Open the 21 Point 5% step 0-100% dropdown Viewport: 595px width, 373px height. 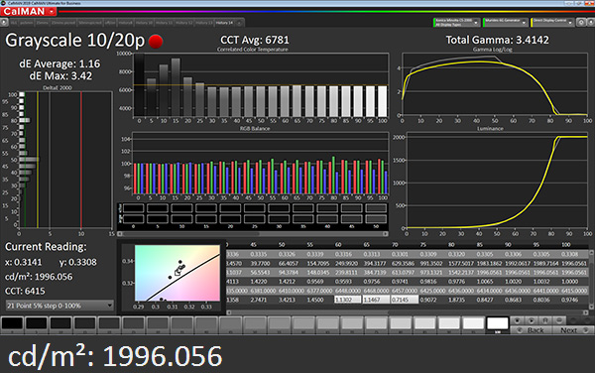pos(59,306)
